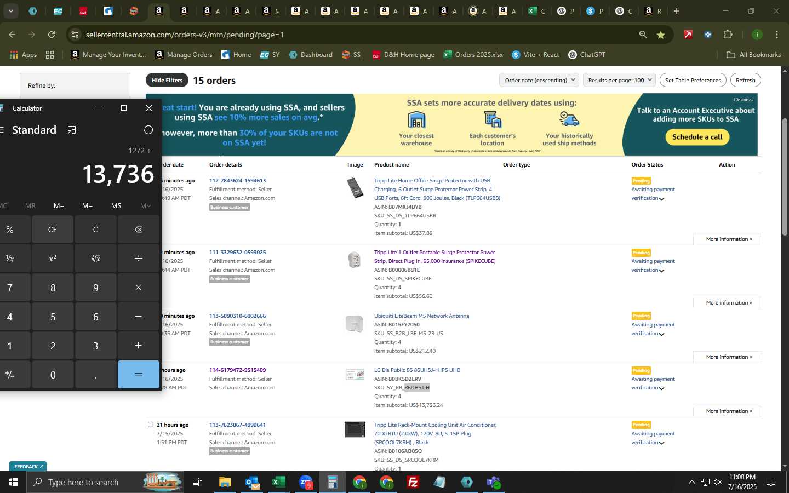Open Chrome three-dot menu
The image size is (789, 493).
[x=777, y=35]
